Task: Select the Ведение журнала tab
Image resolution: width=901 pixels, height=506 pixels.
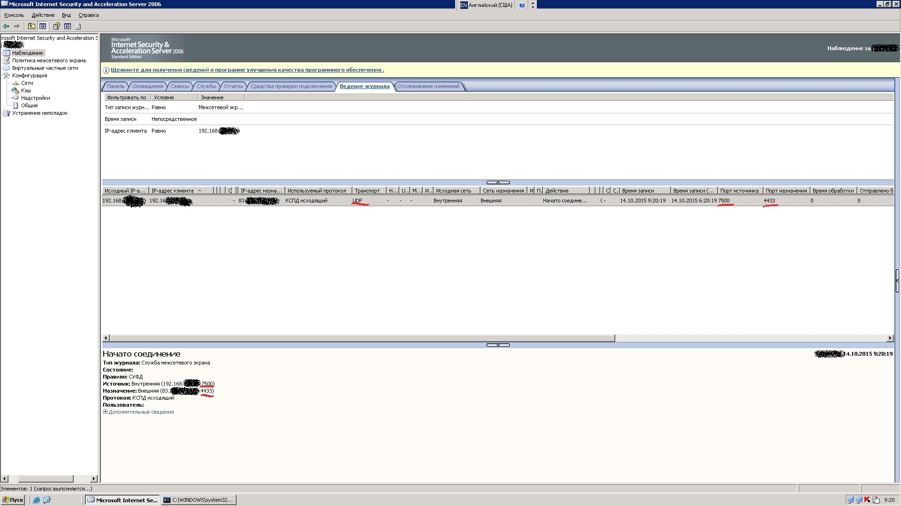Action: pyautogui.click(x=365, y=86)
